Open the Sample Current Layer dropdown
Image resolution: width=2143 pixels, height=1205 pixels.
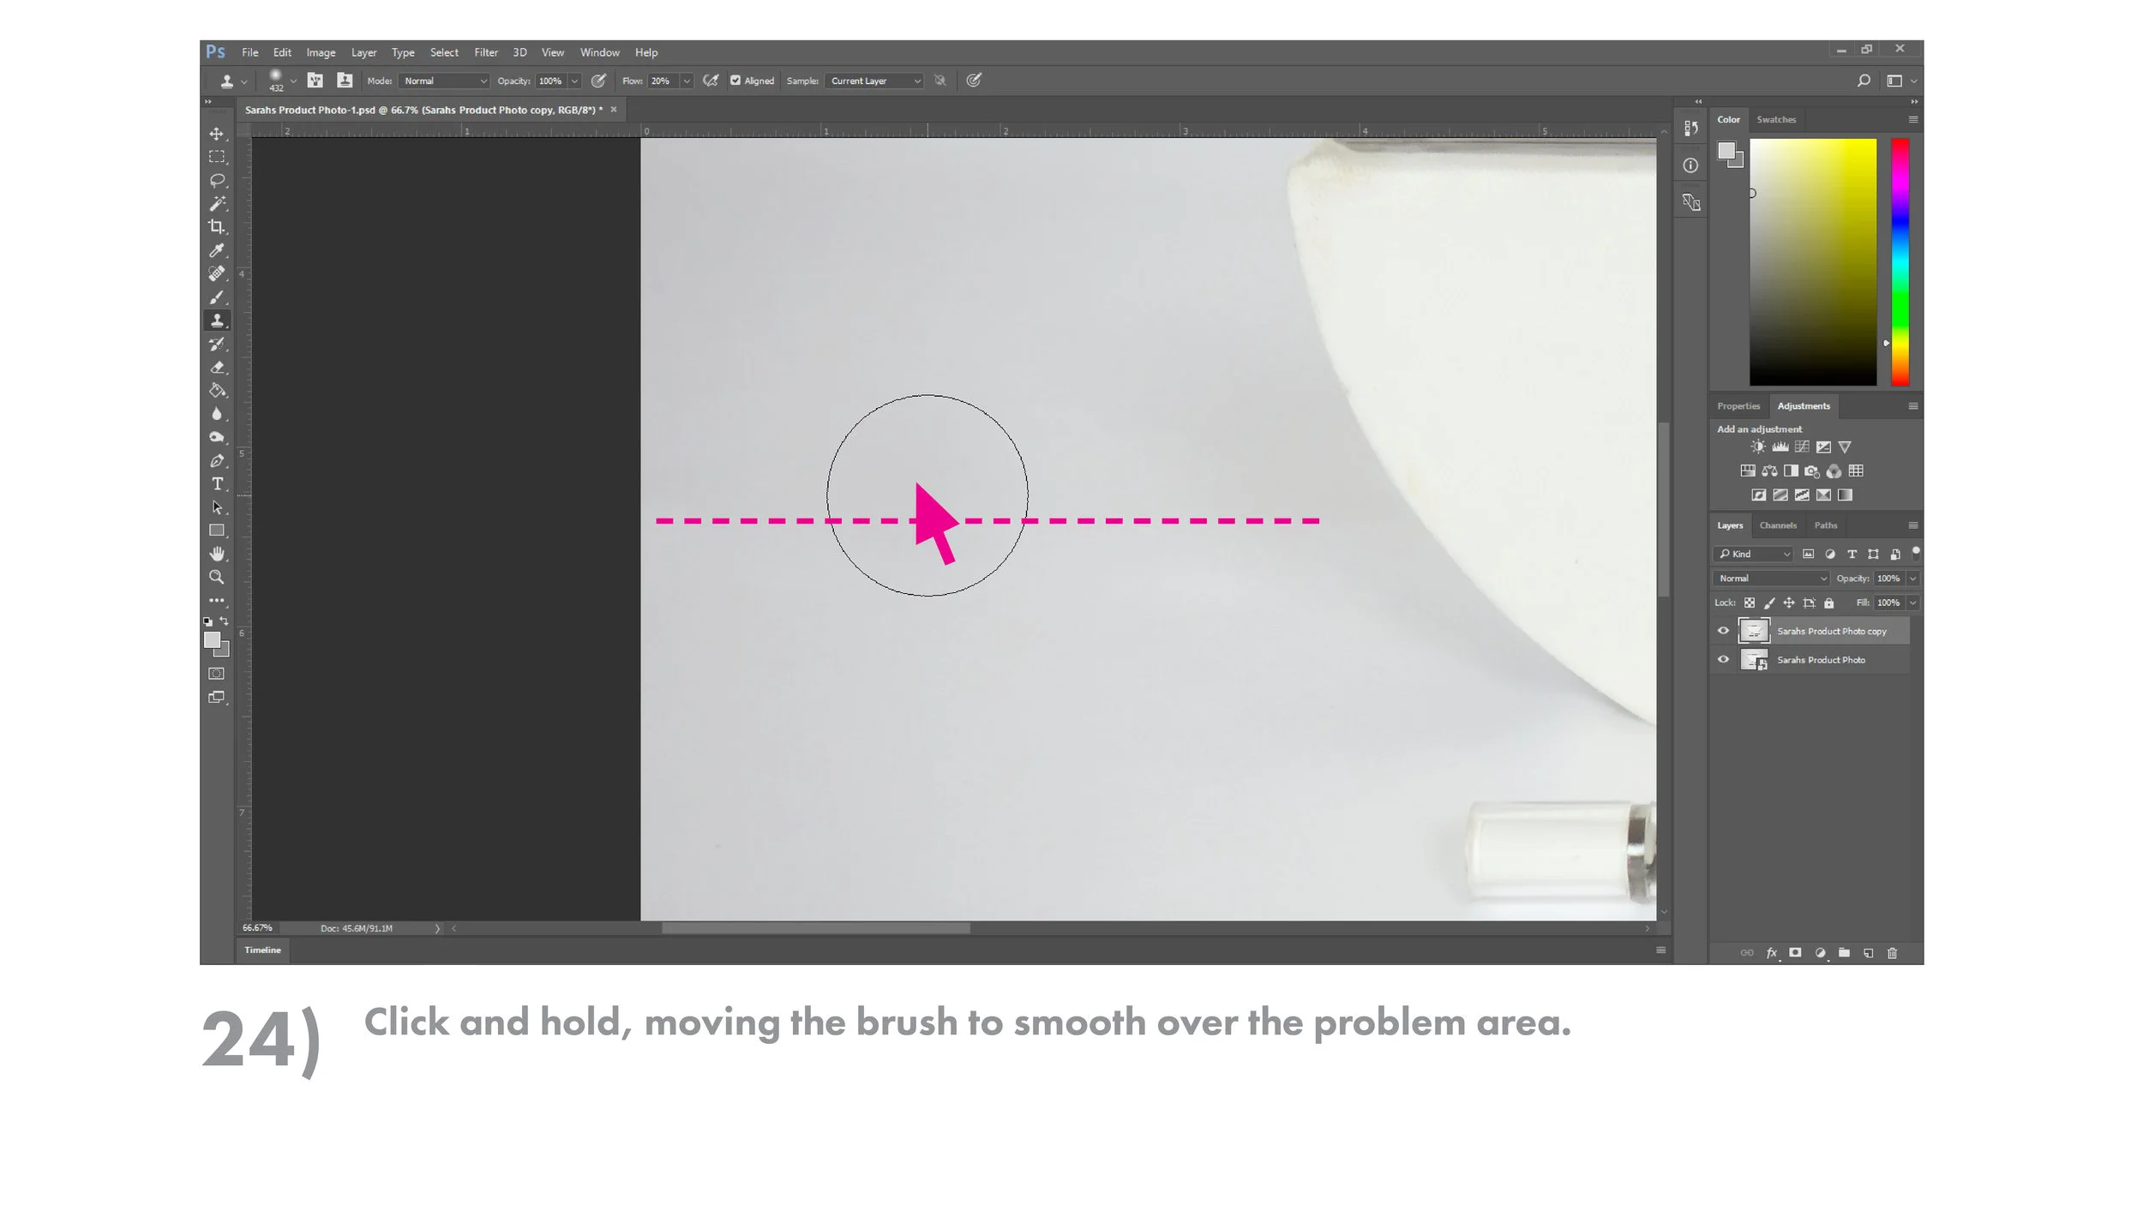[x=874, y=81]
